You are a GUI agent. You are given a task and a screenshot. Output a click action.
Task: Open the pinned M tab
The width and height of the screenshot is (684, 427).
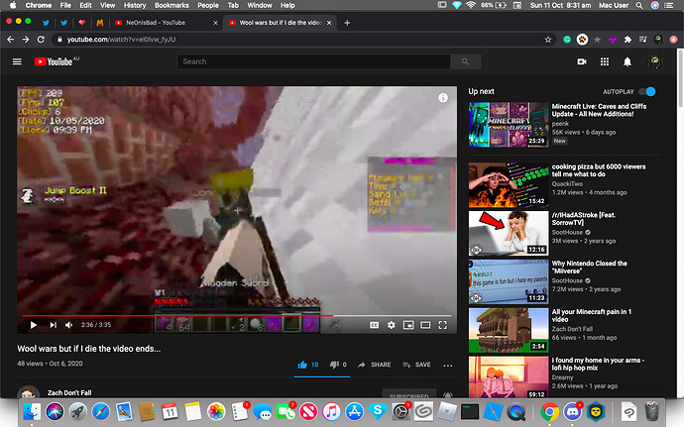coord(100,23)
